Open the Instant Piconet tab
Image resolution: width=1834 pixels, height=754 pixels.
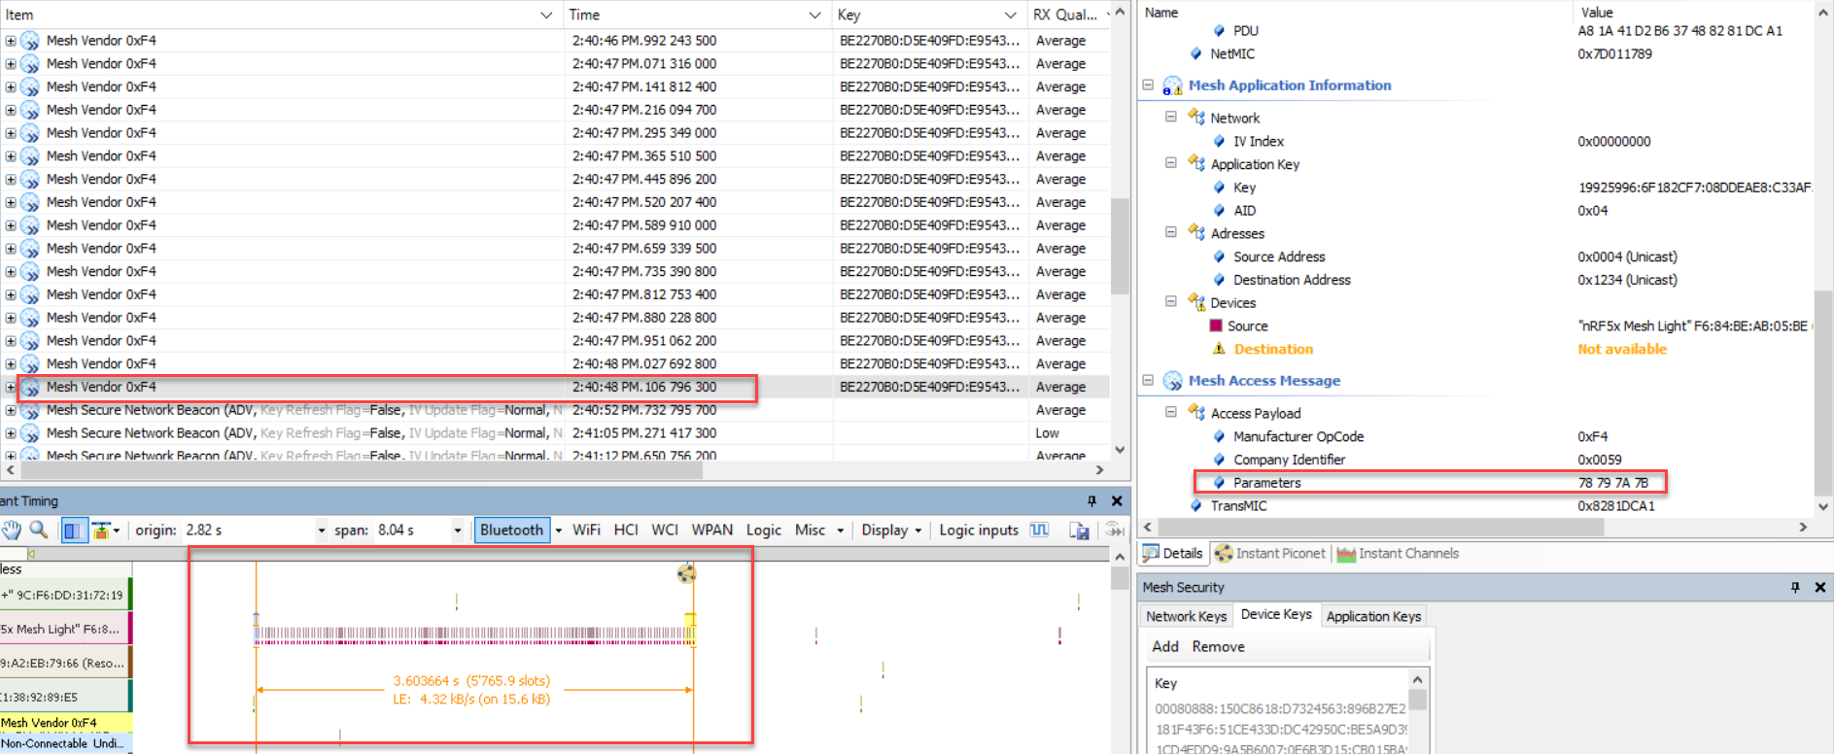coord(1270,553)
